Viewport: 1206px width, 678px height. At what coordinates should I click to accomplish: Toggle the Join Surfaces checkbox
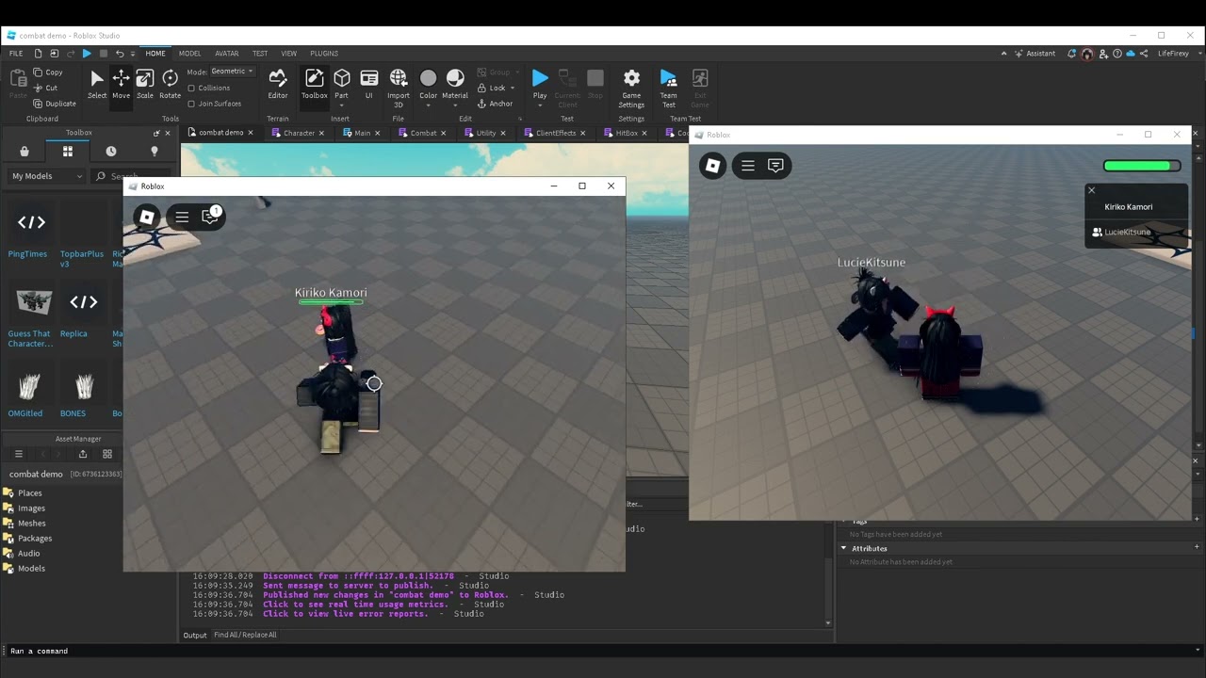[191, 104]
